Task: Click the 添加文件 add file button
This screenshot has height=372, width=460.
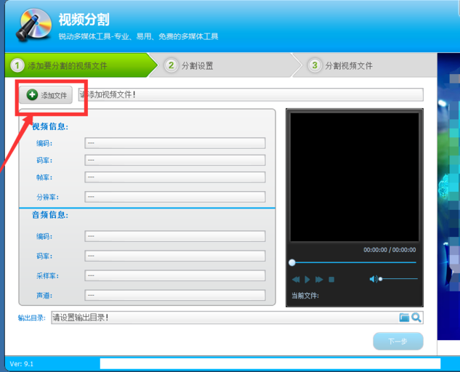Action: 46,94
